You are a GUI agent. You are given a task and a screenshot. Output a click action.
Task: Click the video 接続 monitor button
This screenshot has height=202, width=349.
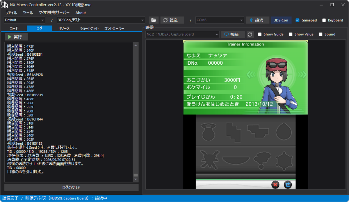click(233, 34)
